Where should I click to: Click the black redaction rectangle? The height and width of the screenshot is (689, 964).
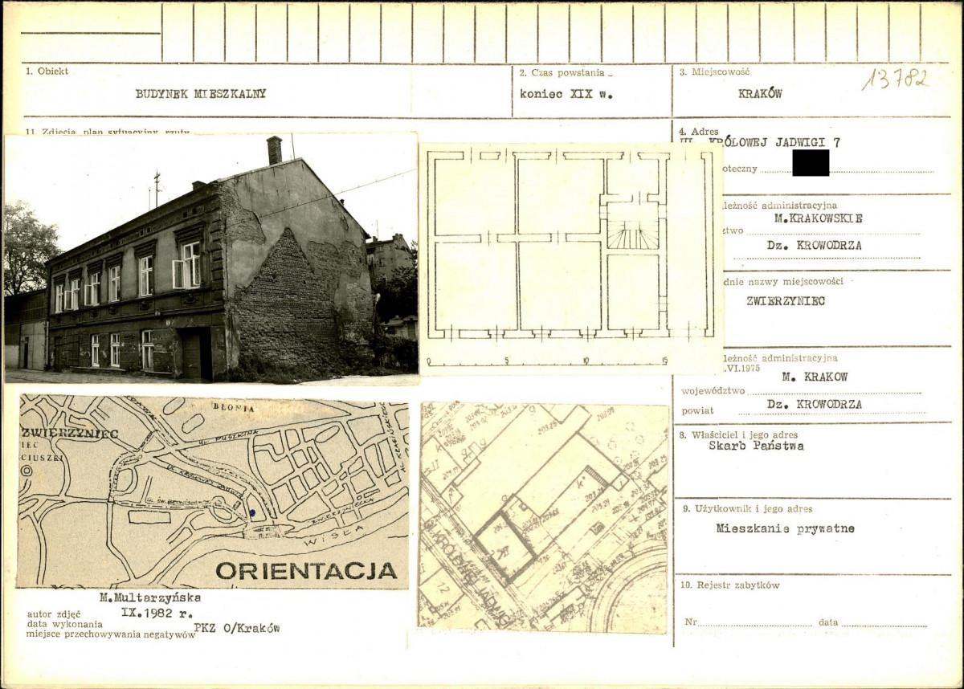point(810,162)
